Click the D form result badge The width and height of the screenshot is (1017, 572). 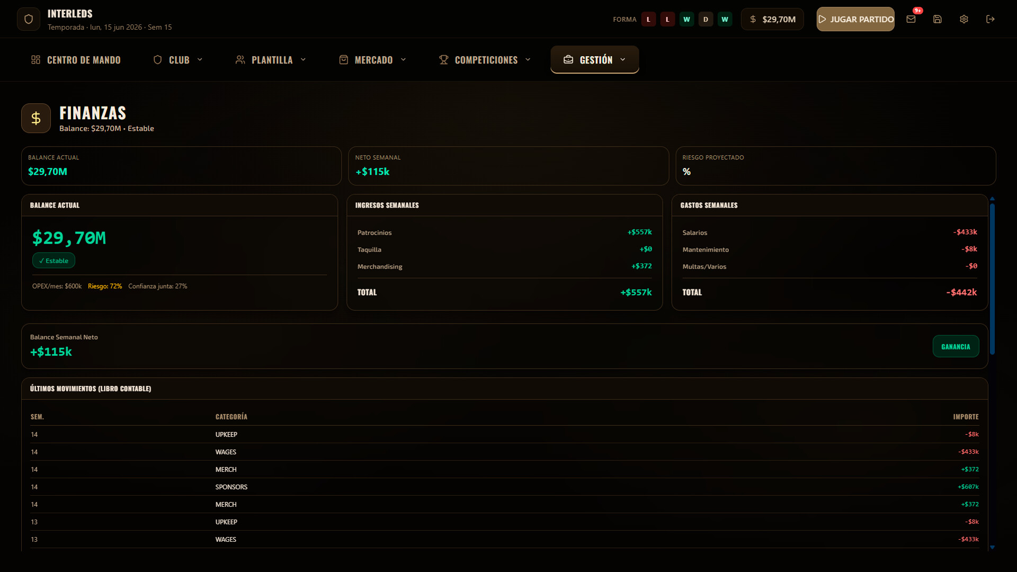click(x=706, y=19)
